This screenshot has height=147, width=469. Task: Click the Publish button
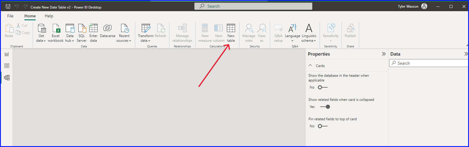tap(350, 31)
